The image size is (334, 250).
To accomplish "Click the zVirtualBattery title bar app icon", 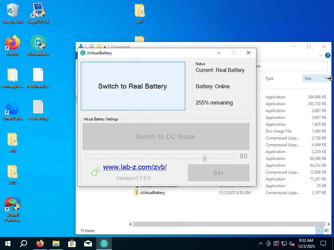I will 83,53.
